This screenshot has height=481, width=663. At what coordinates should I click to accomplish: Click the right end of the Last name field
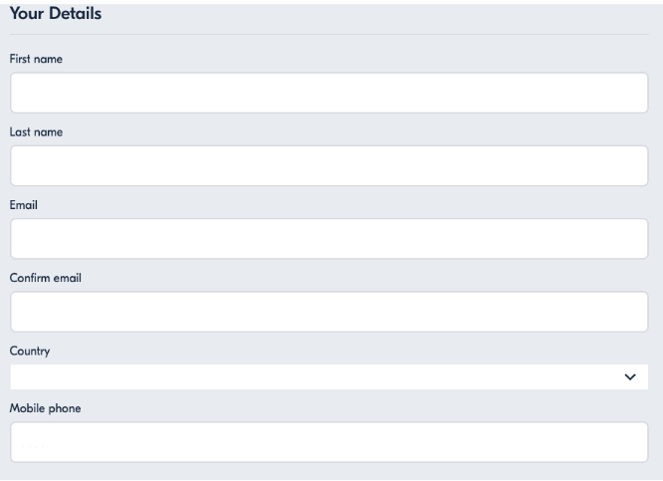click(634, 166)
